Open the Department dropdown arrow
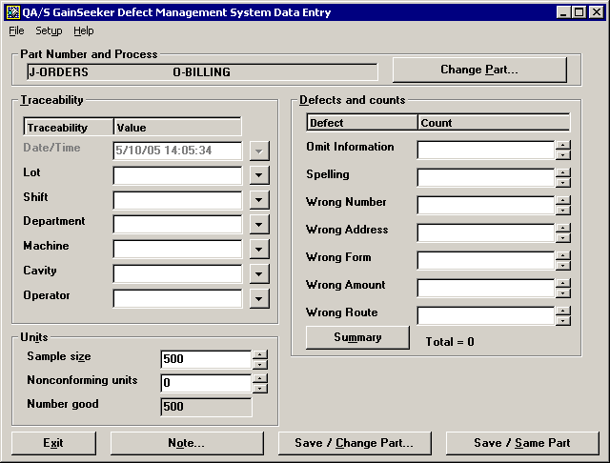 [x=259, y=225]
